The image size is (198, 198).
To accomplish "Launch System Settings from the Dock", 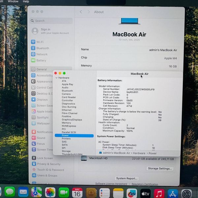I will tap(186, 194).
